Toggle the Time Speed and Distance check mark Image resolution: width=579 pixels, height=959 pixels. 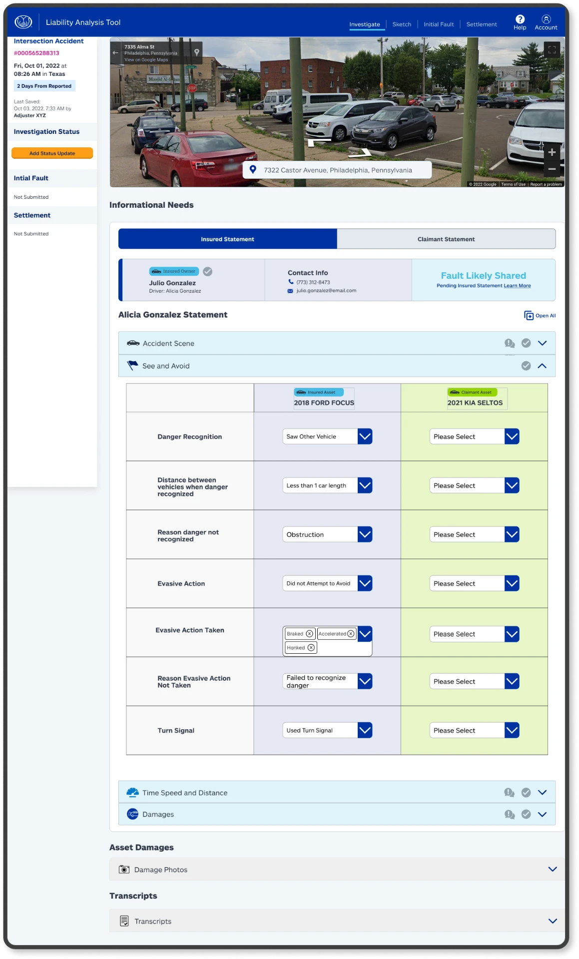pos(526,793)
